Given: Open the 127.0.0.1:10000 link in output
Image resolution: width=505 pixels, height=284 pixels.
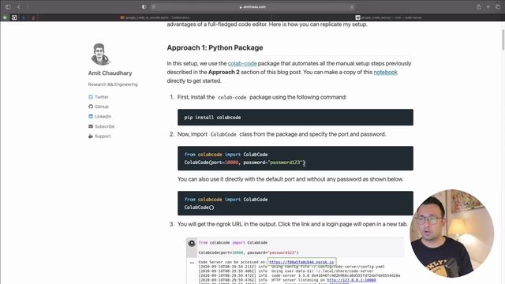Looking at the screenshot, I should point(351,280).
